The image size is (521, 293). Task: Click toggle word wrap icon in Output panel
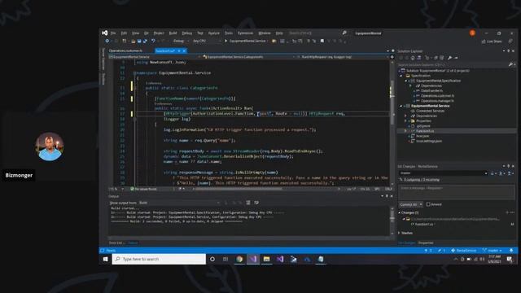tap(256, 203)
